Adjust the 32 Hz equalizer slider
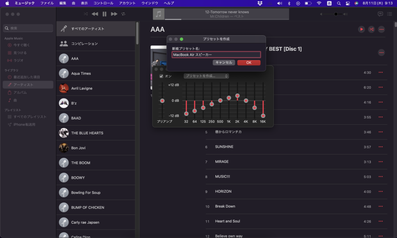The width and height of the screenshot is (397, 238). tap(186, 114)
